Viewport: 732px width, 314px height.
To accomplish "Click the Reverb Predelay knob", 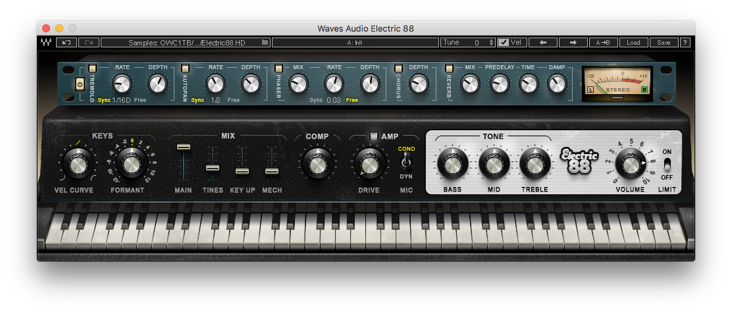I will [500, 84].
